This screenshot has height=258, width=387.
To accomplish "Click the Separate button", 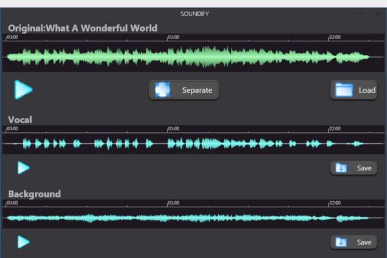I will pos(184,90).
